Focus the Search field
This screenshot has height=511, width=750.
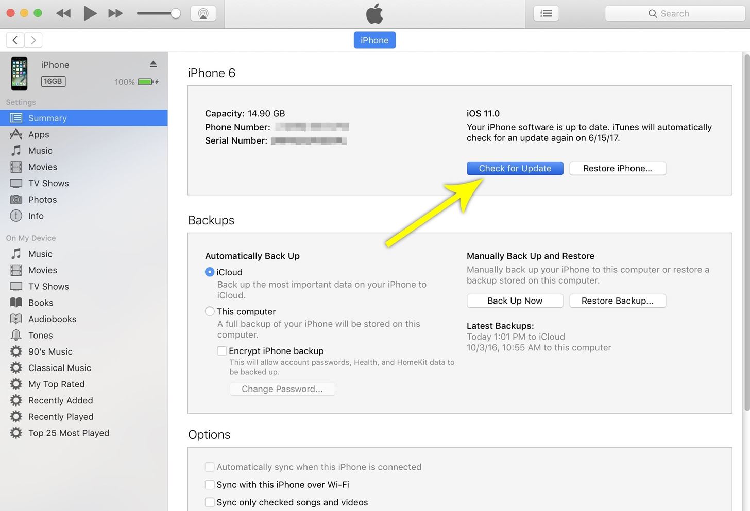[x=675, y=13]
